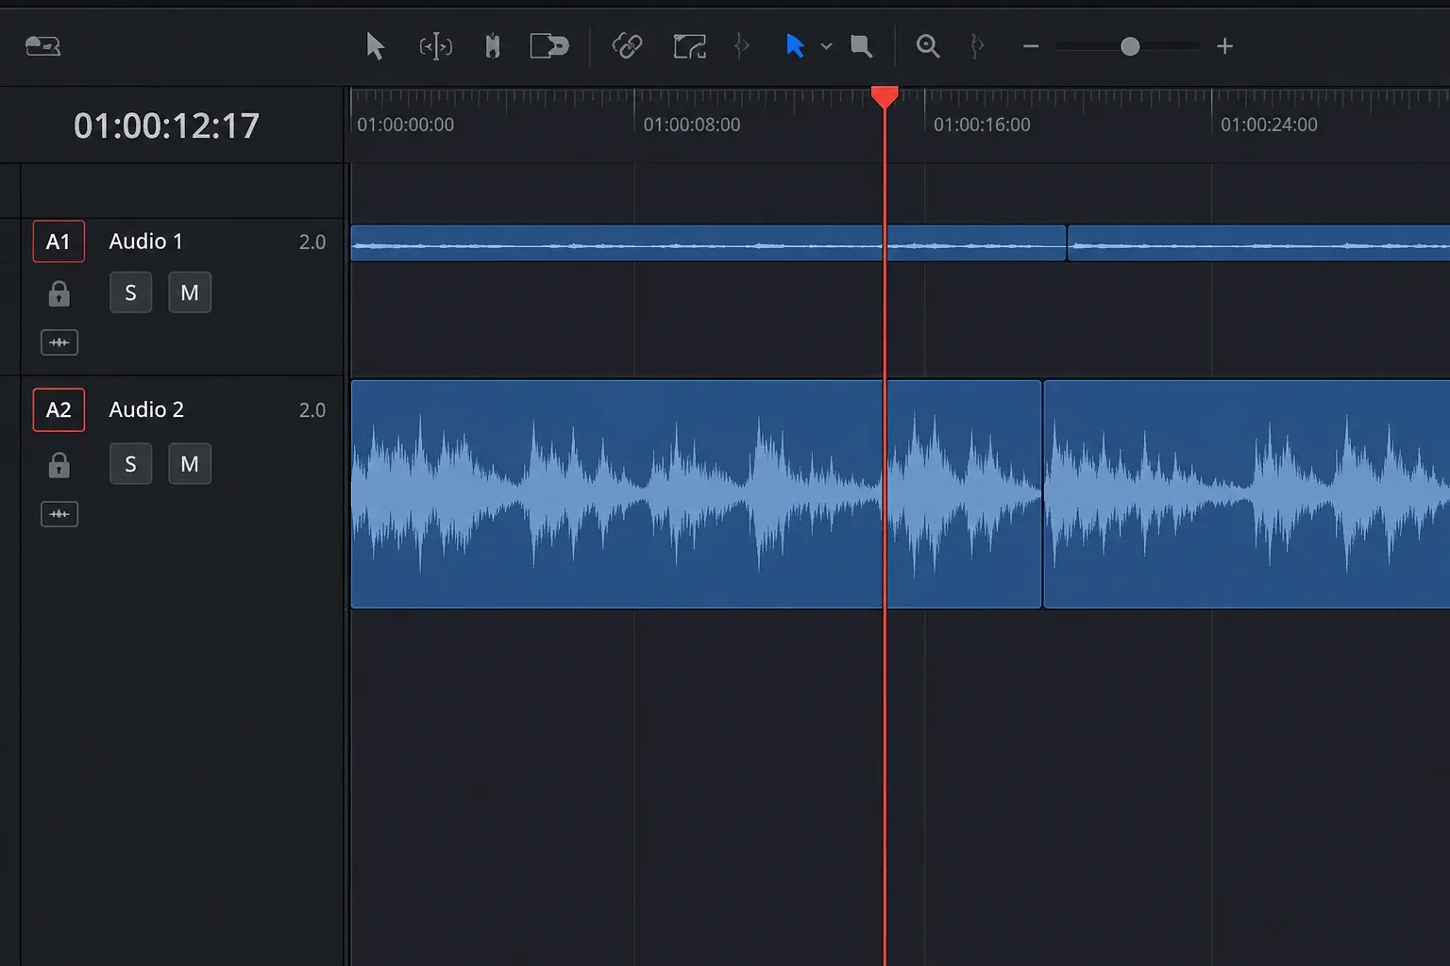Open the timeline view options icon
1450x966 pixels.
[42, 45]
